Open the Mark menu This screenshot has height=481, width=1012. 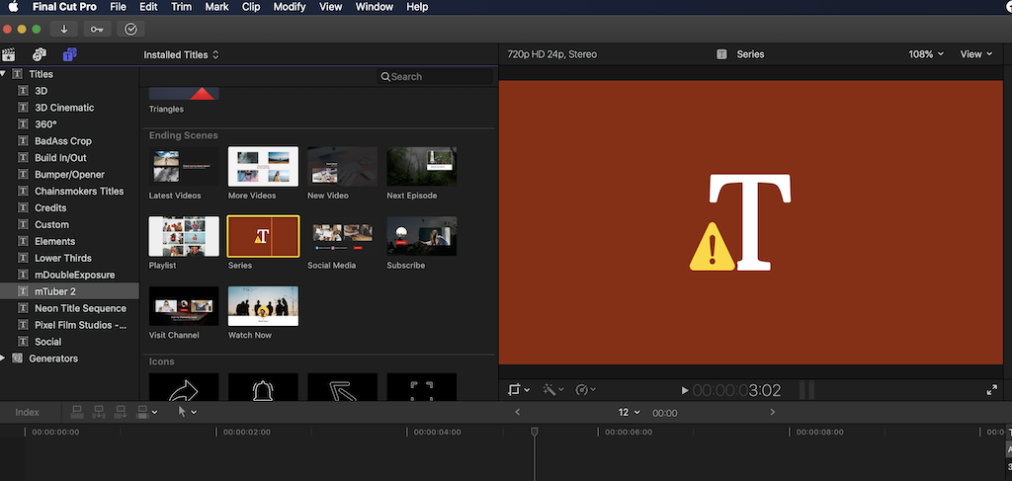coord(216,7)
